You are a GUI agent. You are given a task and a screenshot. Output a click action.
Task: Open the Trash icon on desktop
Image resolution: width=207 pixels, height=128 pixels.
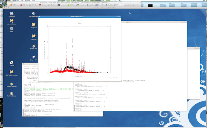[12, 28]
